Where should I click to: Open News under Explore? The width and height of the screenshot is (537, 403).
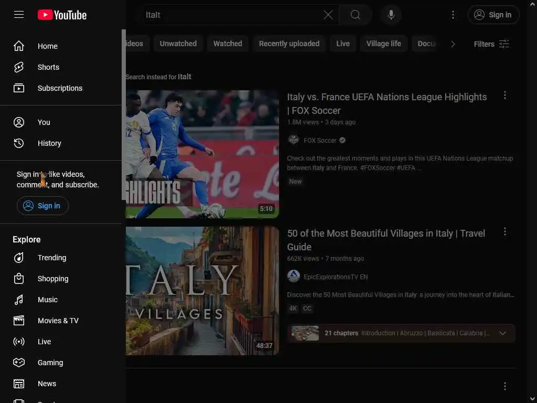[61, 384]
